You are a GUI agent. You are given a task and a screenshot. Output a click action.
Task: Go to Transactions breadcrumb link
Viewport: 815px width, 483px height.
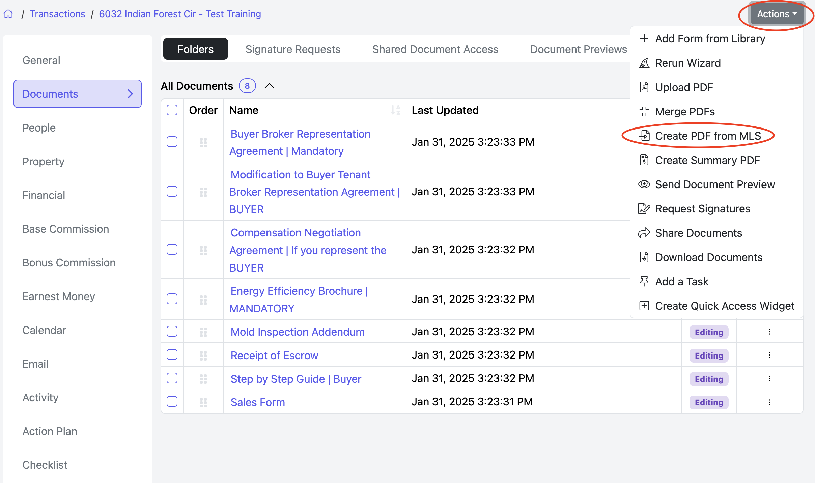point(57,14)
